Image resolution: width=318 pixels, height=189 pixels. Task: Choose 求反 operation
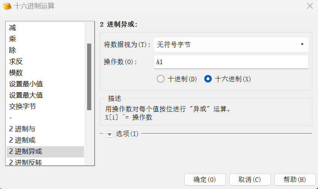click(x=46, y=61)
